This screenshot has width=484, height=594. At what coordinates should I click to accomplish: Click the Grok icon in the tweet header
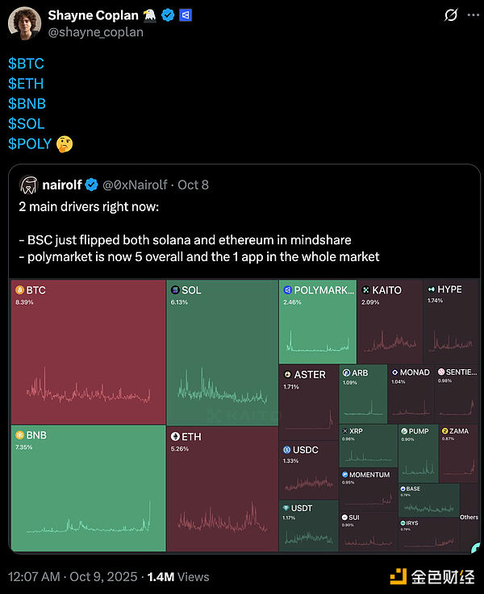[452, 15]
